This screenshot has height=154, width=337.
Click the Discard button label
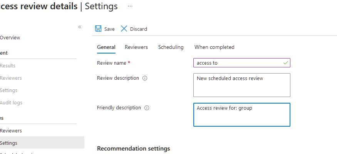(139, 29)
